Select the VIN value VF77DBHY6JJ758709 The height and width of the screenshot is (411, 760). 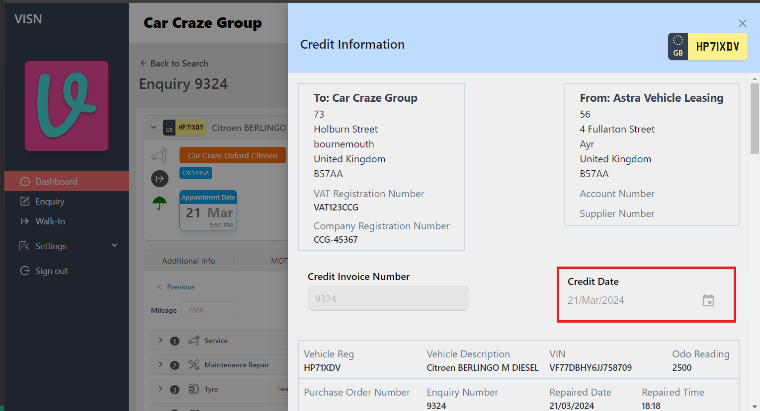pos(591,368)
